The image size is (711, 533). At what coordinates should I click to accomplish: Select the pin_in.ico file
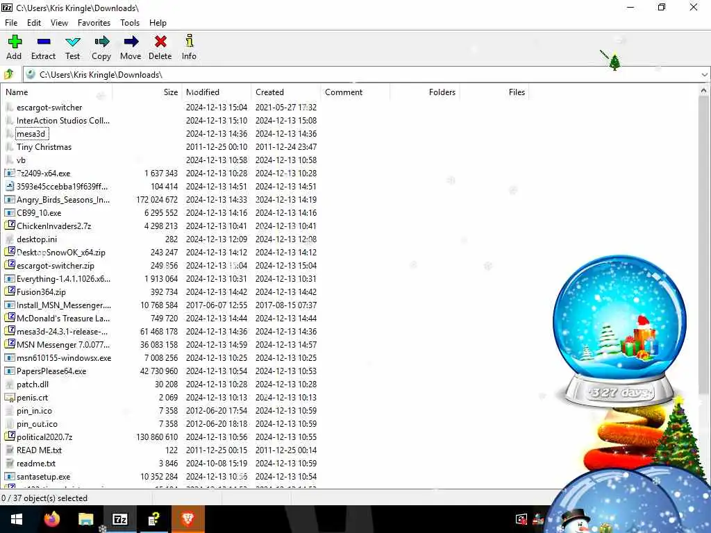point(35,411)
